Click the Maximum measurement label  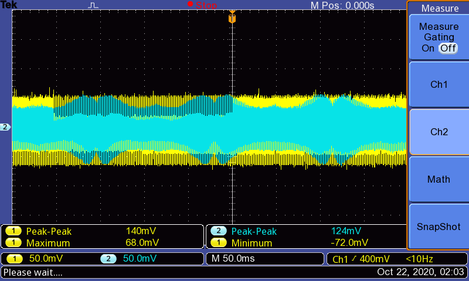click(x=48, y=243)
